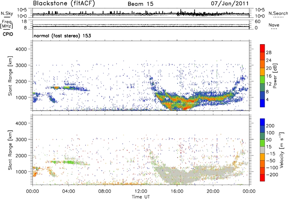Viewport: 288px width, 199px height.
Task: Click the 'Velocity [m s-1]' color bar label
Action: 282,150
